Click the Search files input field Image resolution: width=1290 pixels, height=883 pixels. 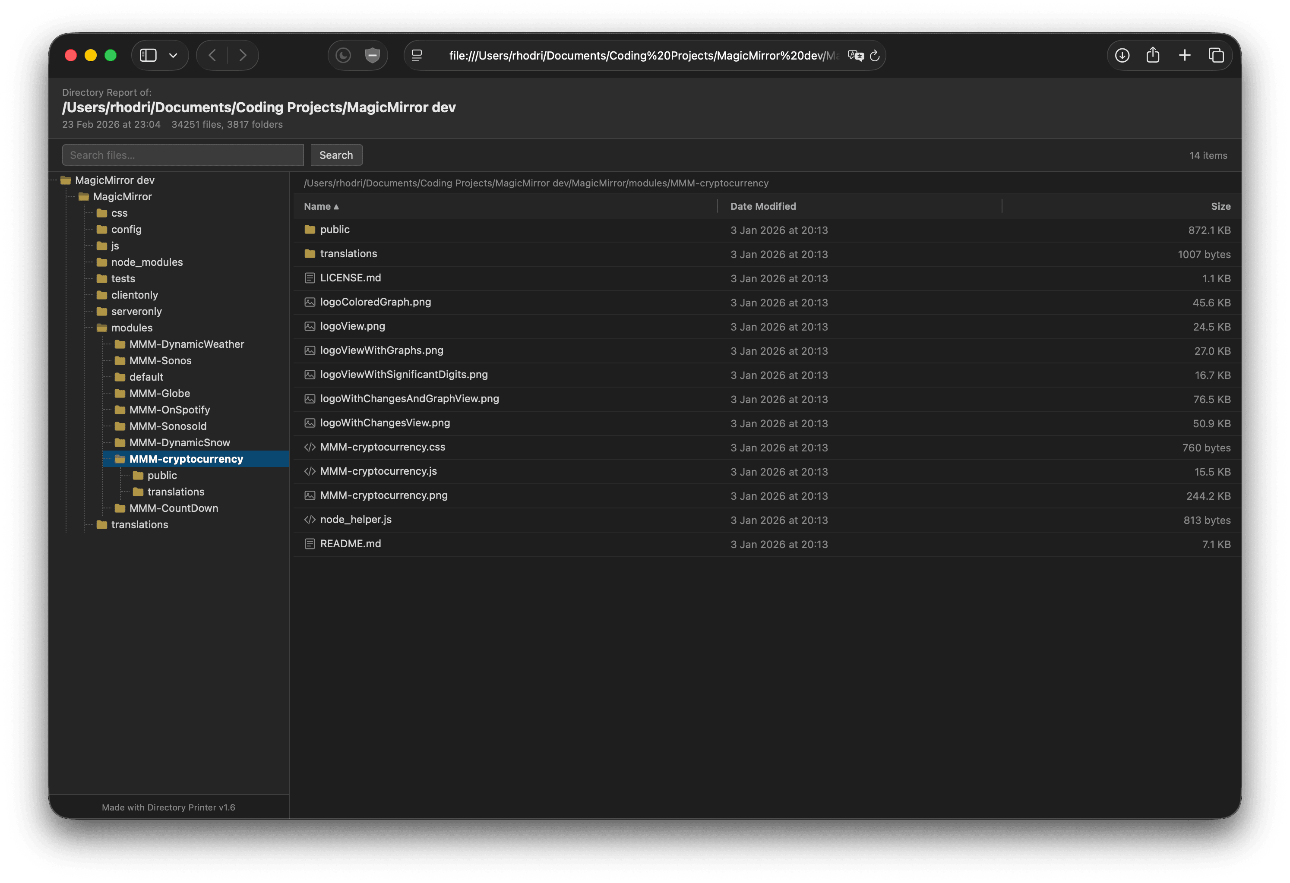(x=183, y=155)
